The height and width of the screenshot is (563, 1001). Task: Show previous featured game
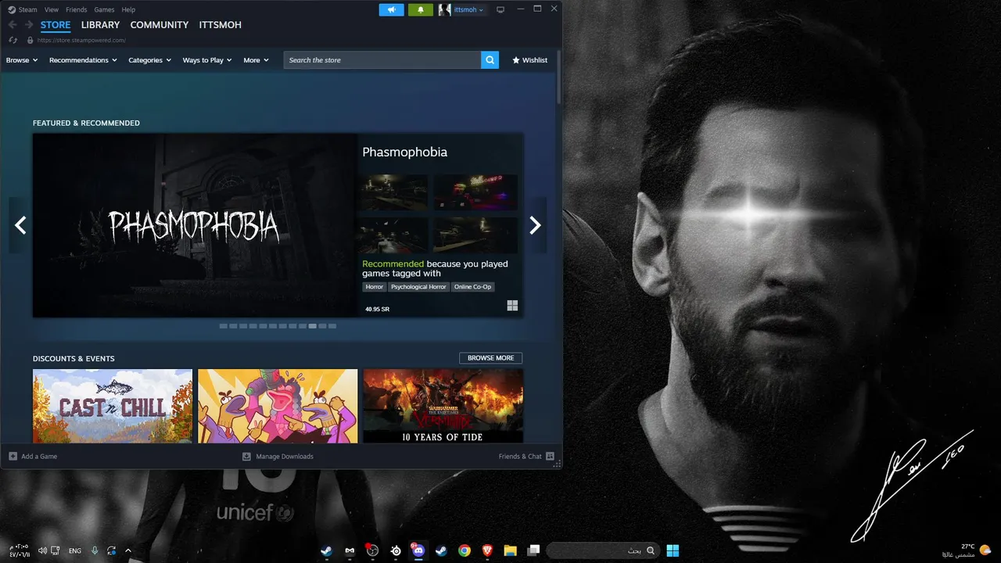point(20,225)
